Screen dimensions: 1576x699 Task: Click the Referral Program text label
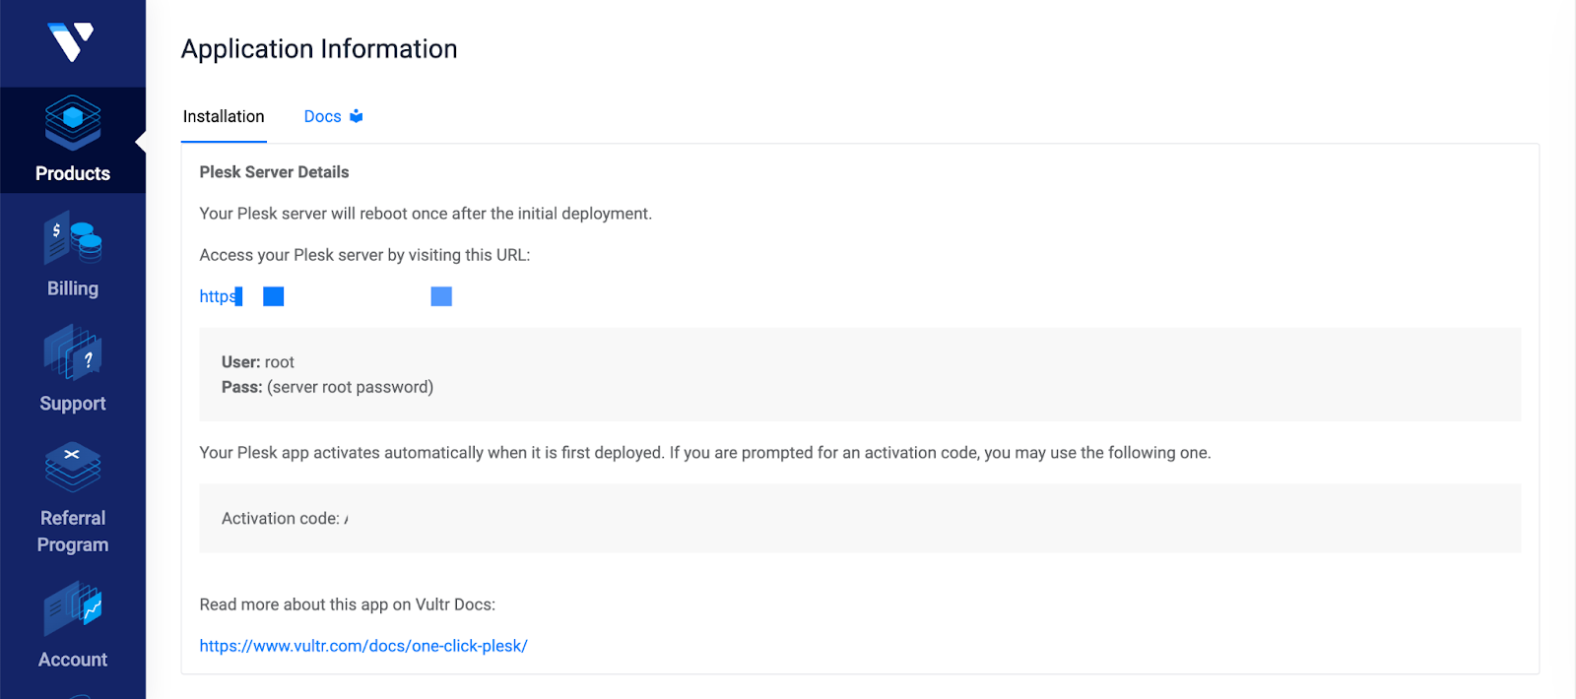[x=73, y=531]
